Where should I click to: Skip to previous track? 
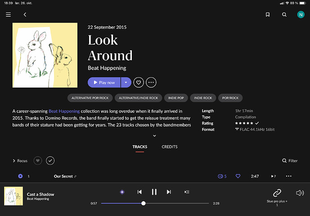tap(139, 192)
